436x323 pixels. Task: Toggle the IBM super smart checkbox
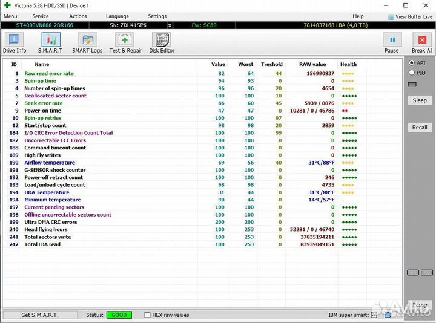374,315
